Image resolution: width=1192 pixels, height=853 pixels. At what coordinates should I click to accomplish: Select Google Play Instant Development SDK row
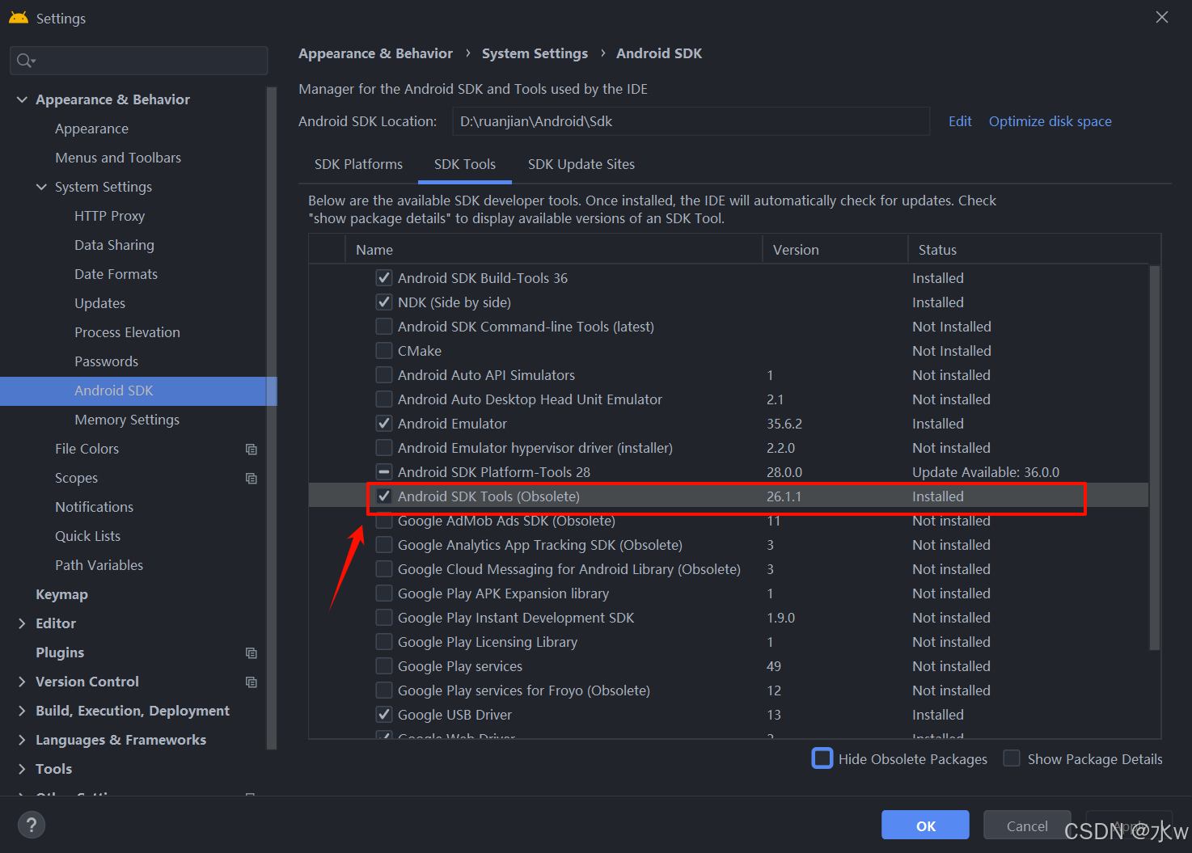click(728, 618)
